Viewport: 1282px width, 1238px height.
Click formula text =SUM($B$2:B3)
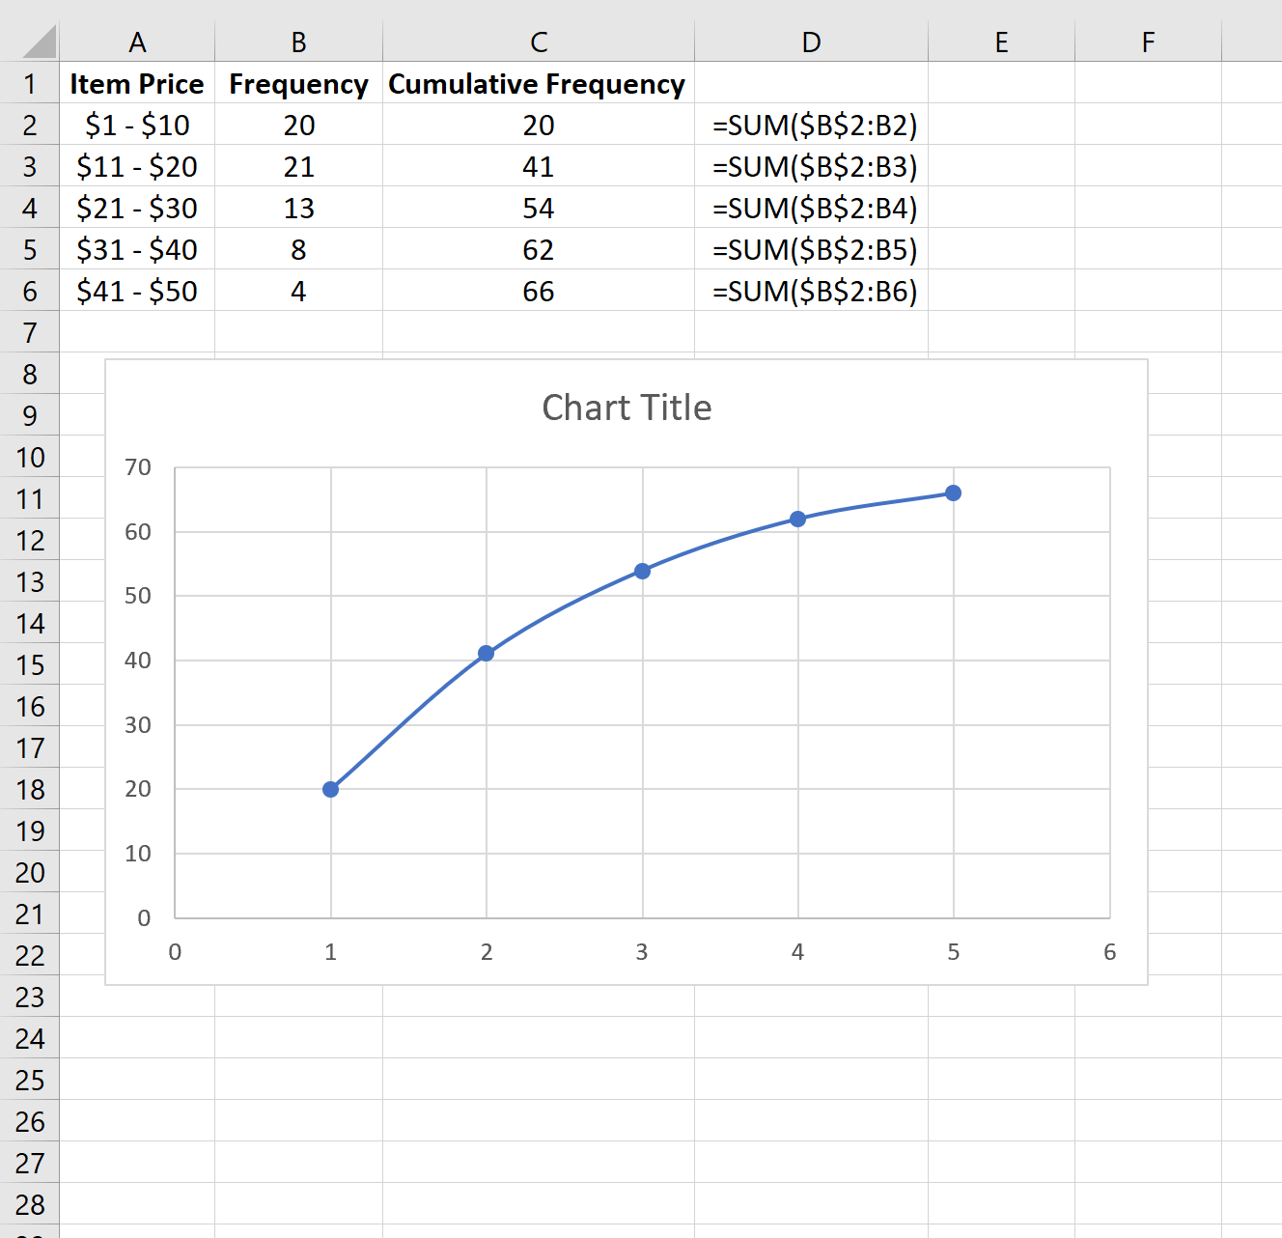pyautogui.click(x=815, y=167)
